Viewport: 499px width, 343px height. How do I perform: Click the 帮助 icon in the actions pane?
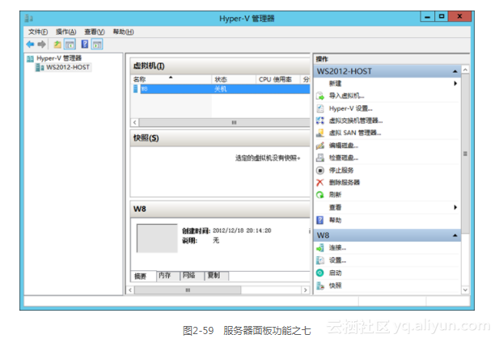pos(319,220)
